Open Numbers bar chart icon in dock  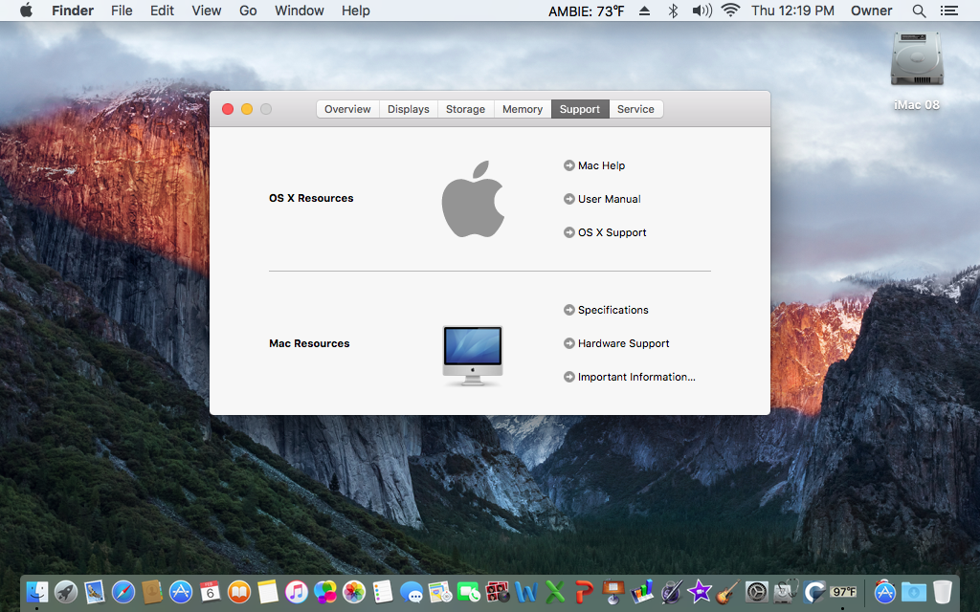click(642, 591)
